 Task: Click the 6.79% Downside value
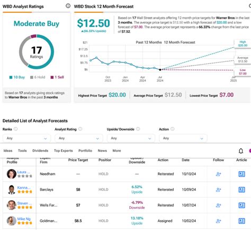point(137,205)
